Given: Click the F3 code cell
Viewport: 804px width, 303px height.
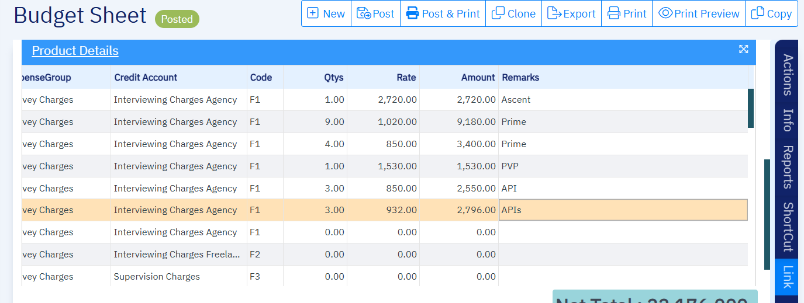Looking at the screenshot, I should [265, 277].
